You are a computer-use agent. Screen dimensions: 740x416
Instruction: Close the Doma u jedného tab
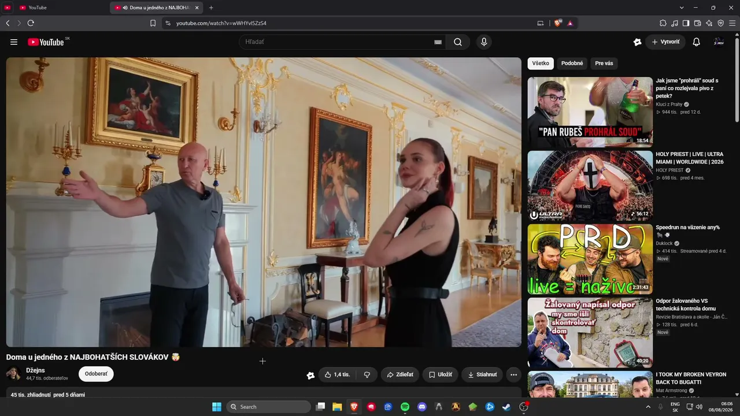197,8
